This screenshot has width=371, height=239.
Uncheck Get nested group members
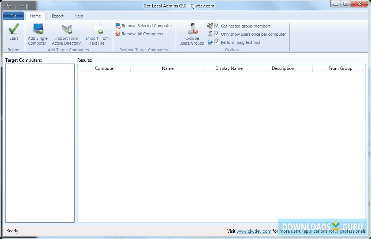point(217,26)
